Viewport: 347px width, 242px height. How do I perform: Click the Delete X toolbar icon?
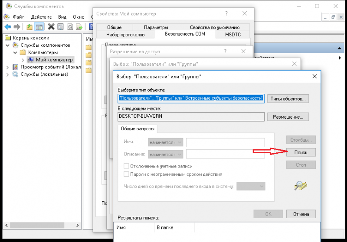click(51, 27)
